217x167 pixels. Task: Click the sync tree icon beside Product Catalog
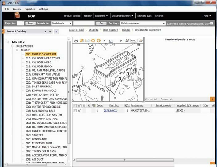click(56, 31)
